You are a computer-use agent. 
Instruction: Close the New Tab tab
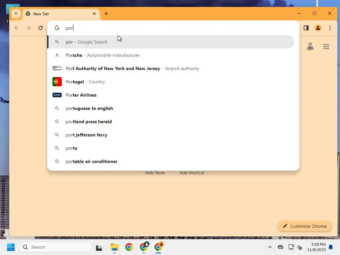click(x=94, y=14)
